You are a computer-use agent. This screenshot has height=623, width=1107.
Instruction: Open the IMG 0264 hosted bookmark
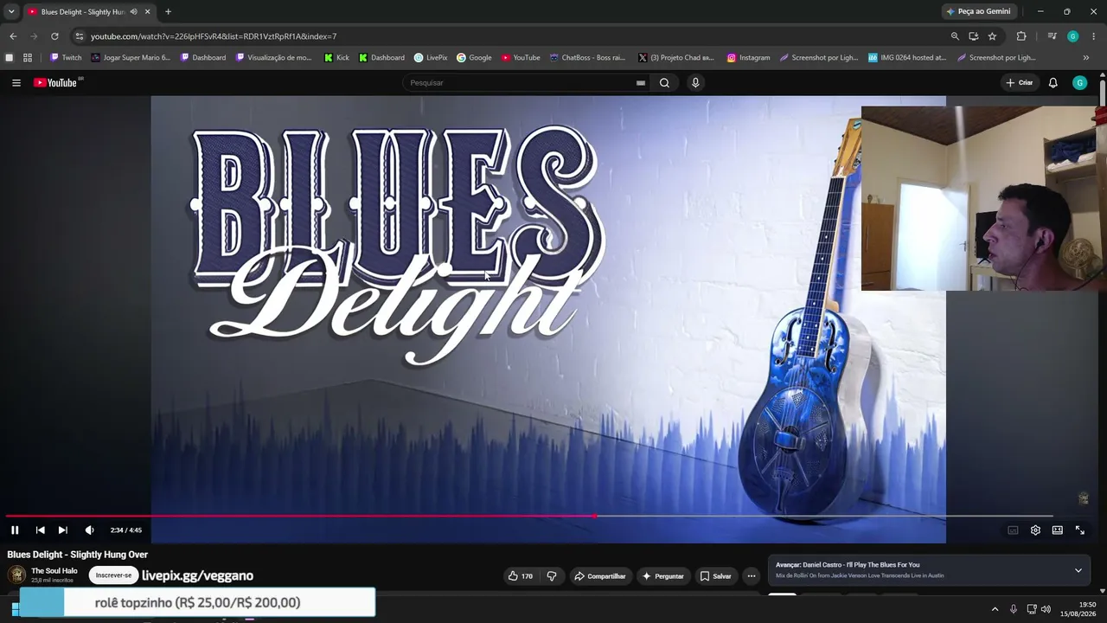pyautogui.click(x=907, y=58)
